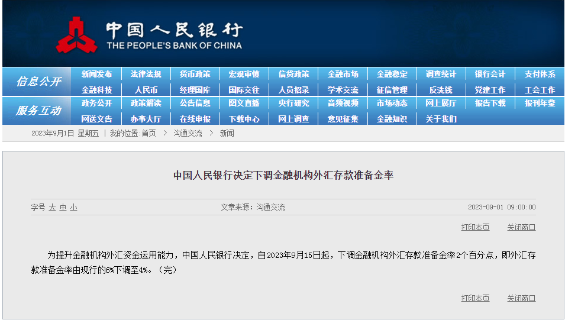
Task: Set font size to 大
Action: pos(52,207)
